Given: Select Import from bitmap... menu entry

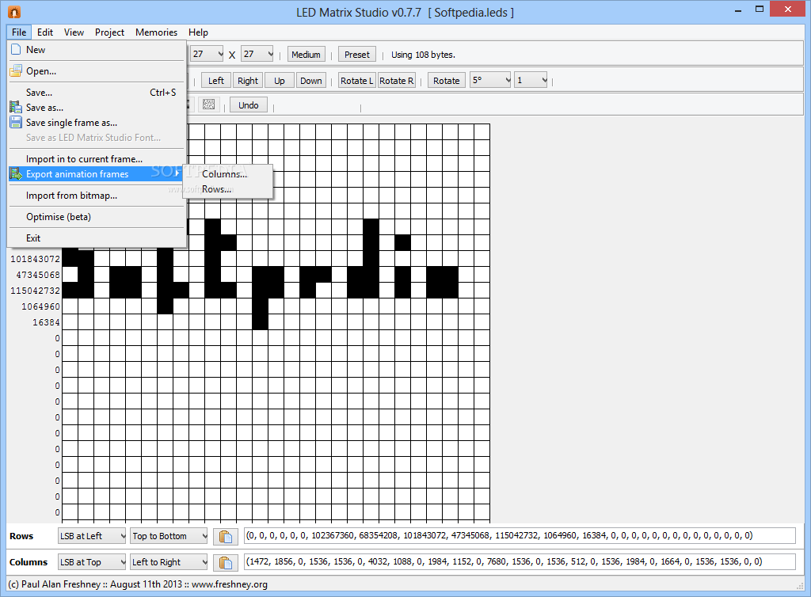Looking at the screenshot, I should click(97, 196).
